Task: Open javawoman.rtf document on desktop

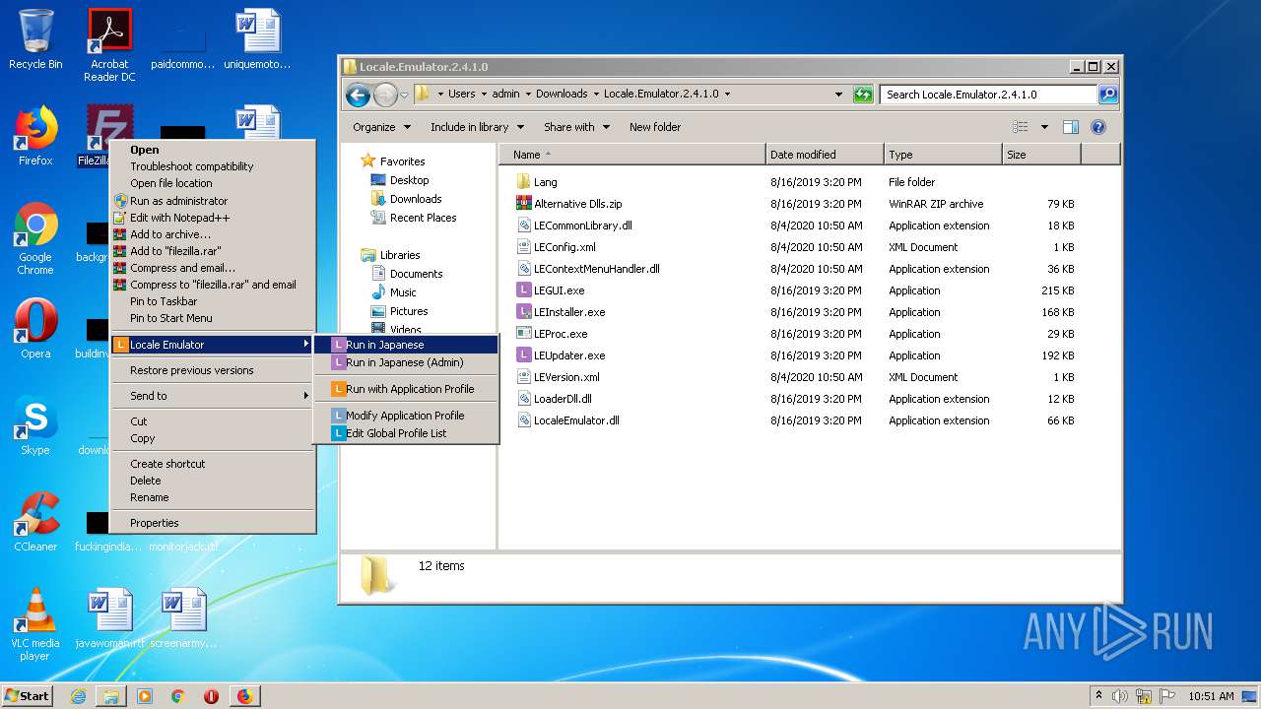Action: (109, 618)
